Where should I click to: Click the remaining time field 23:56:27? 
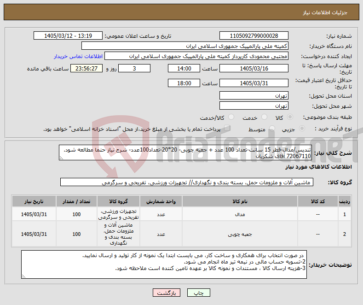(x=86, y=68)
